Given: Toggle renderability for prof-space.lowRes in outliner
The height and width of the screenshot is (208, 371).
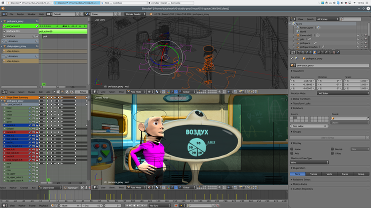Looking at the screenshot, I should [x=366, y=46].
